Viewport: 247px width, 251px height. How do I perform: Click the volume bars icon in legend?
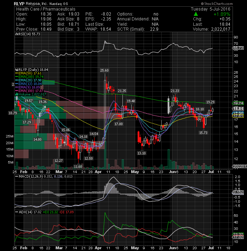click(17, 94)
